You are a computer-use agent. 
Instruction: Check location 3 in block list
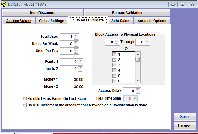(115, 65)
